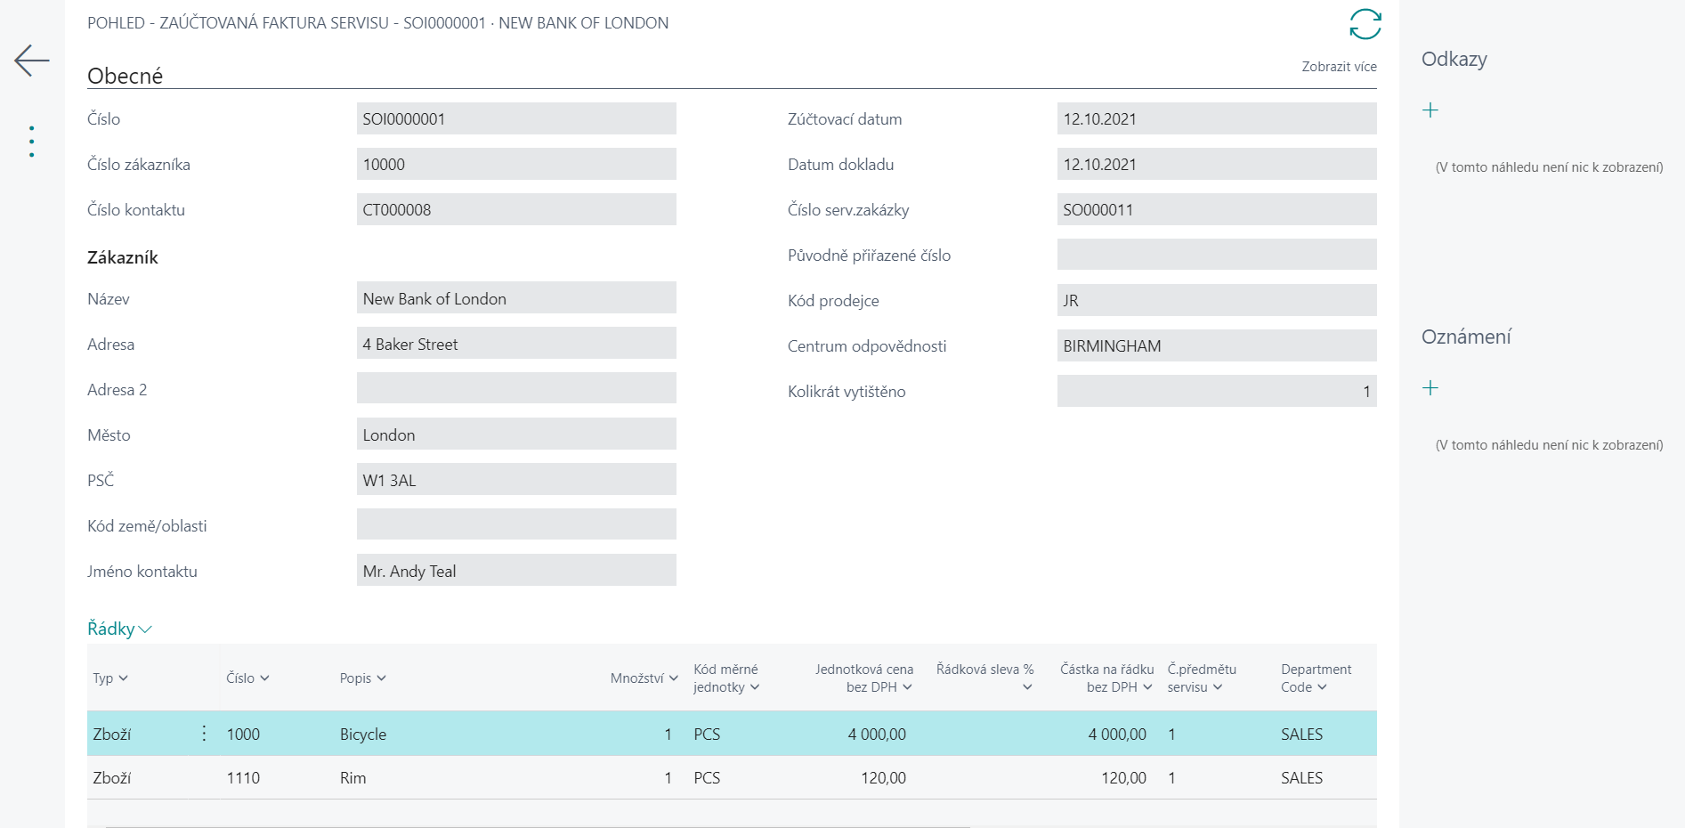Click Číslo kontaktu field CT000008
Screen dimensions: 1685x828
click(x=516, y=209)
